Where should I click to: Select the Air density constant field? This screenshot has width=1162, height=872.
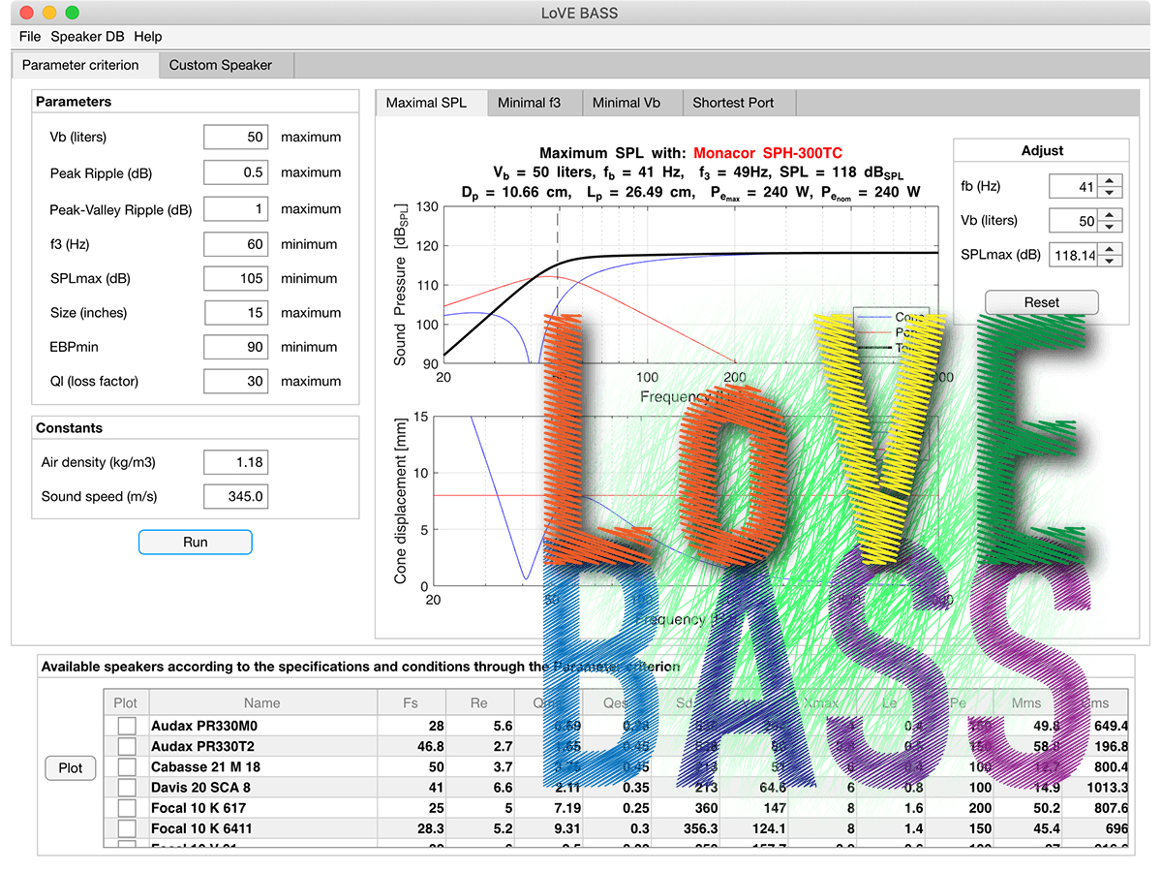(x=235, y=462)
